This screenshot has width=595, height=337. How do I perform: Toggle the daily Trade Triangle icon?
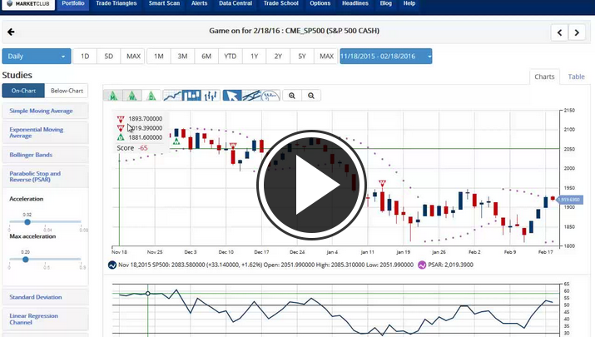(x=151, y=96)
